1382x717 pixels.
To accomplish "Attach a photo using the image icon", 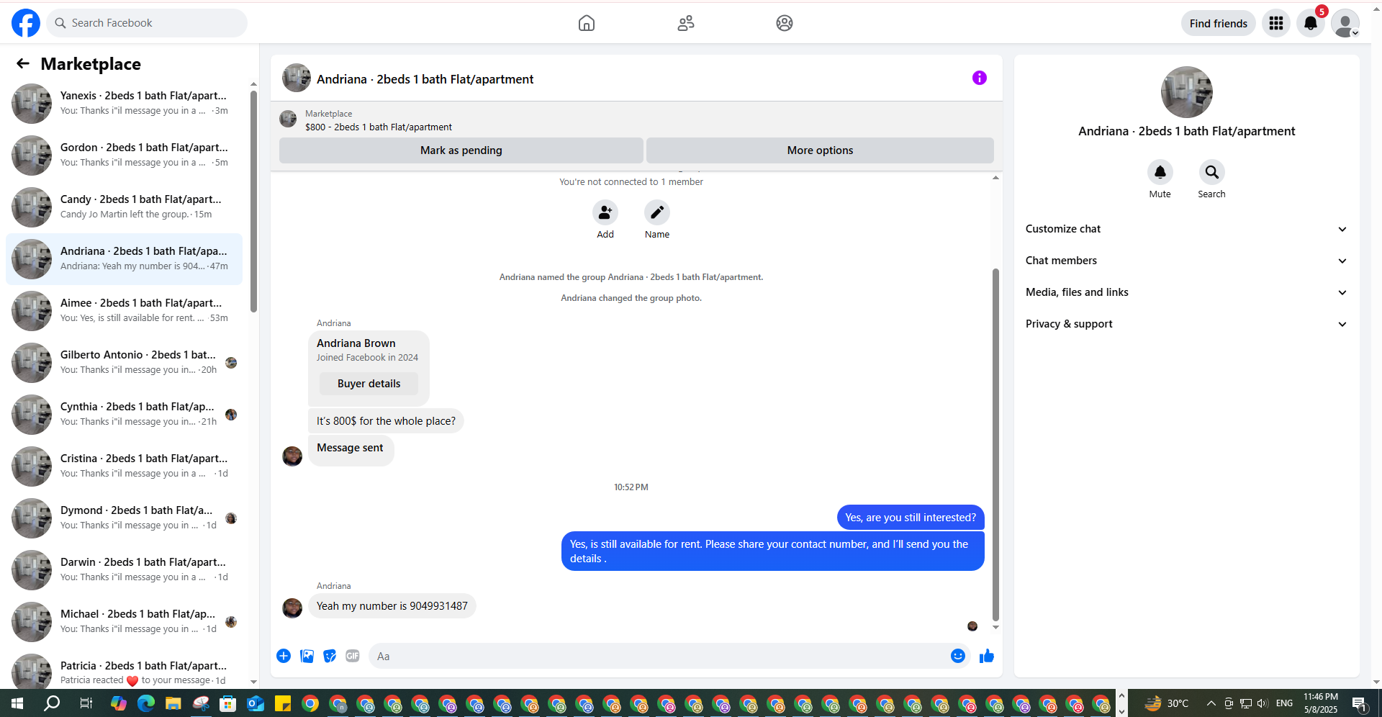I will [x=307, y=656].
